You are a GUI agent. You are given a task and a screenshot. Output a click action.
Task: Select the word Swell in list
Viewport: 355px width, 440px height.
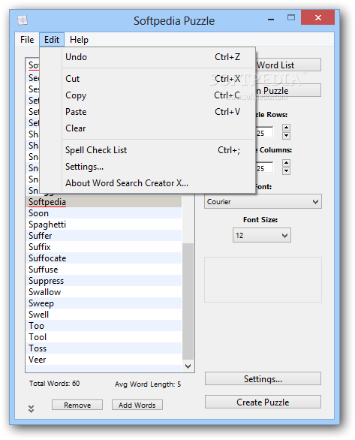[x=104, y=315]
